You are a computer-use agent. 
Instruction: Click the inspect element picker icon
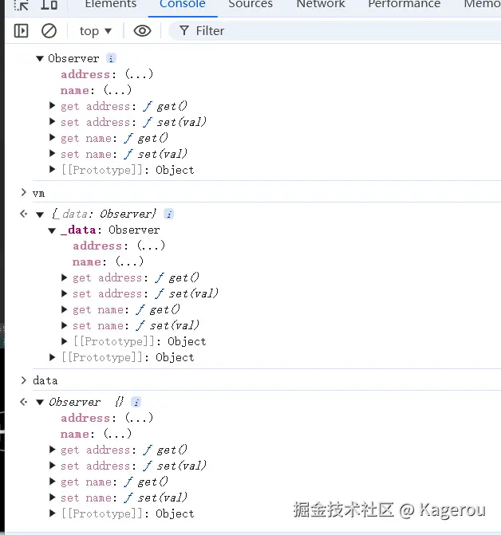click(22, 4)
